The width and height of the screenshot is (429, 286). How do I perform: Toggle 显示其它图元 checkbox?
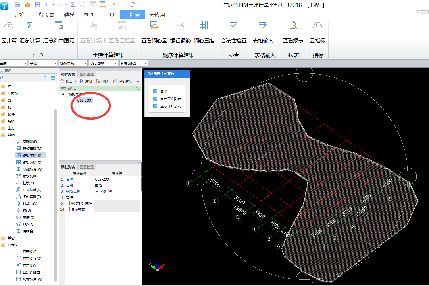155,99
